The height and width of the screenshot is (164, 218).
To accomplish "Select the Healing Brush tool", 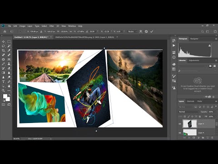I will pos(9,55).
